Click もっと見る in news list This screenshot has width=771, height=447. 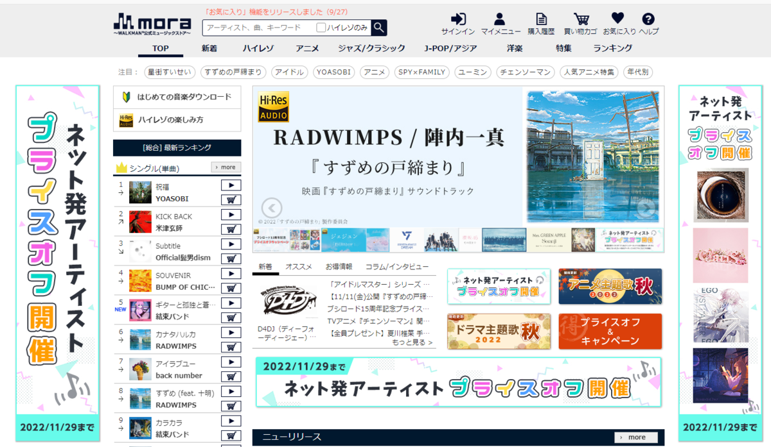point(412,342)
